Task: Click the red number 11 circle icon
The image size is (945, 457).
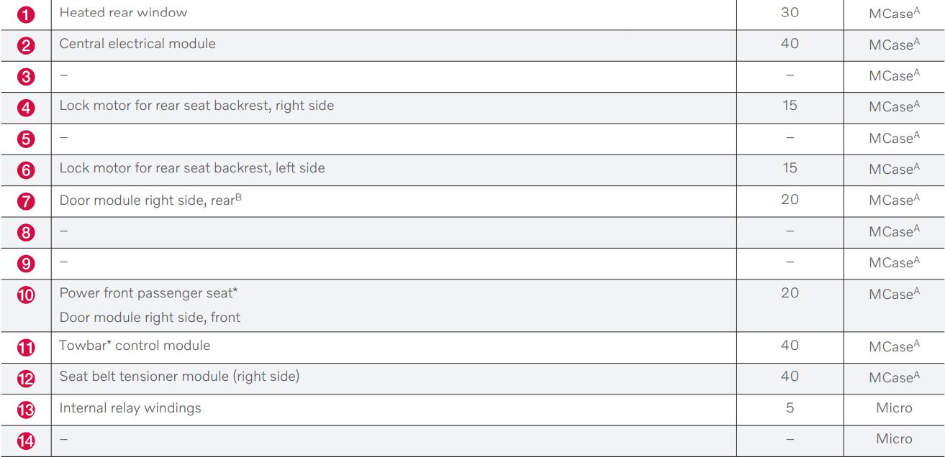Action: coord(25,348)
